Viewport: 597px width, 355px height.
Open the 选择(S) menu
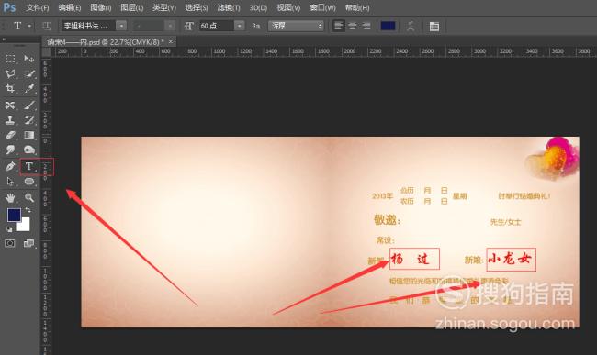coord(197,7)
